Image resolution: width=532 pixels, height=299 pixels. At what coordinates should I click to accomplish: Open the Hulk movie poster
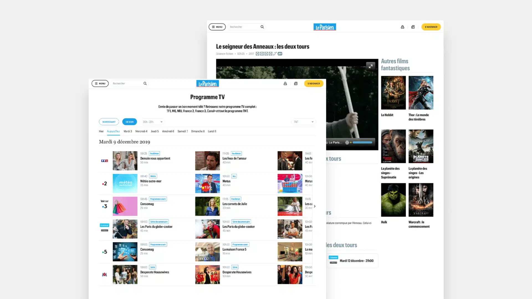tap(393, 200)
